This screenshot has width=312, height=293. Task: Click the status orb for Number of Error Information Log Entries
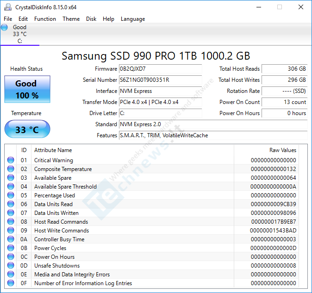coord(11,283)
